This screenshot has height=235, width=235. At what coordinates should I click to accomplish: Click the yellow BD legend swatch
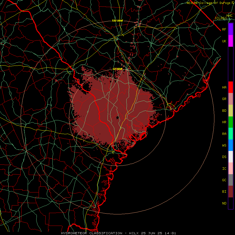[x=231, y=110]
